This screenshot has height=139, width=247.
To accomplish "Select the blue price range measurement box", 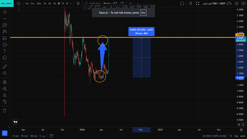I will (141, 58).
